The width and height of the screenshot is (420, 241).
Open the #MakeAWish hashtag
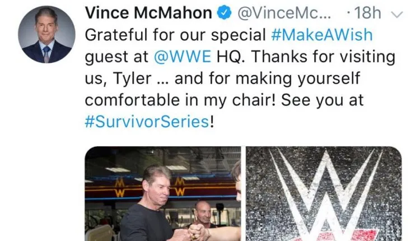tap(321, 35)
